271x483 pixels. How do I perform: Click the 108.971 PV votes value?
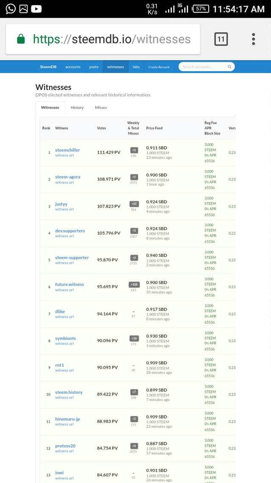pos(109,179)
